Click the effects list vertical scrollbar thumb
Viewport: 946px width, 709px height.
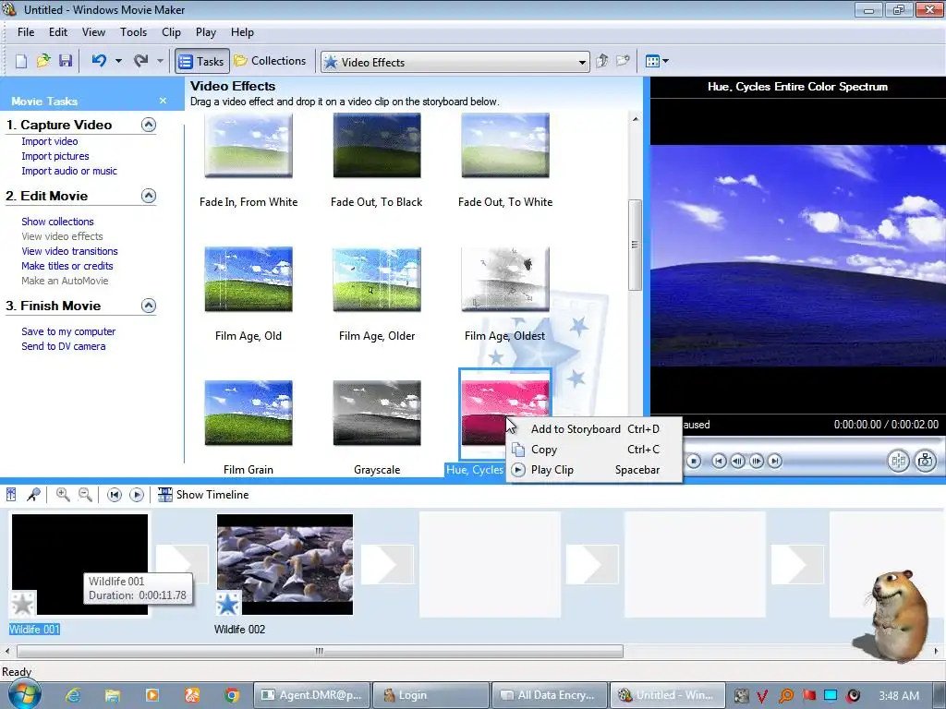[x=635, y=245]
